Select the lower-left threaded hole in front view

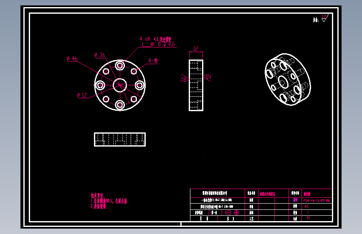(106, 99)
